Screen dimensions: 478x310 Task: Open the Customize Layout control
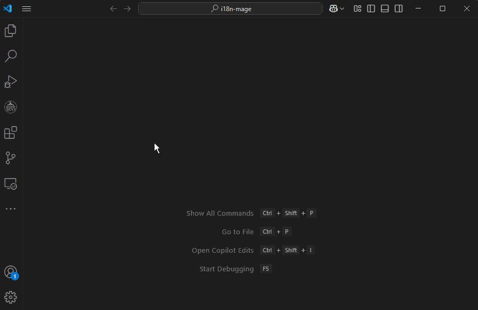(x=357, y=8)
